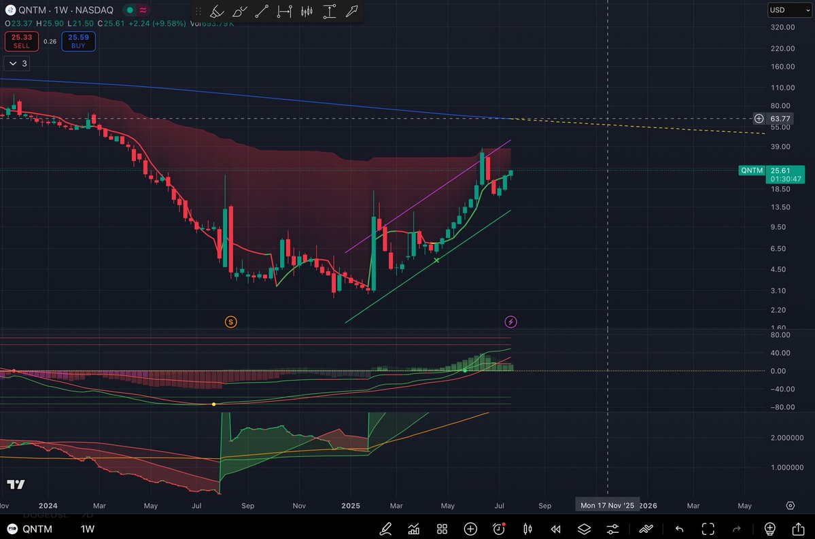Click the +2.24 (+9.58%) change value
815x539 pixels.
coord(157,24)
